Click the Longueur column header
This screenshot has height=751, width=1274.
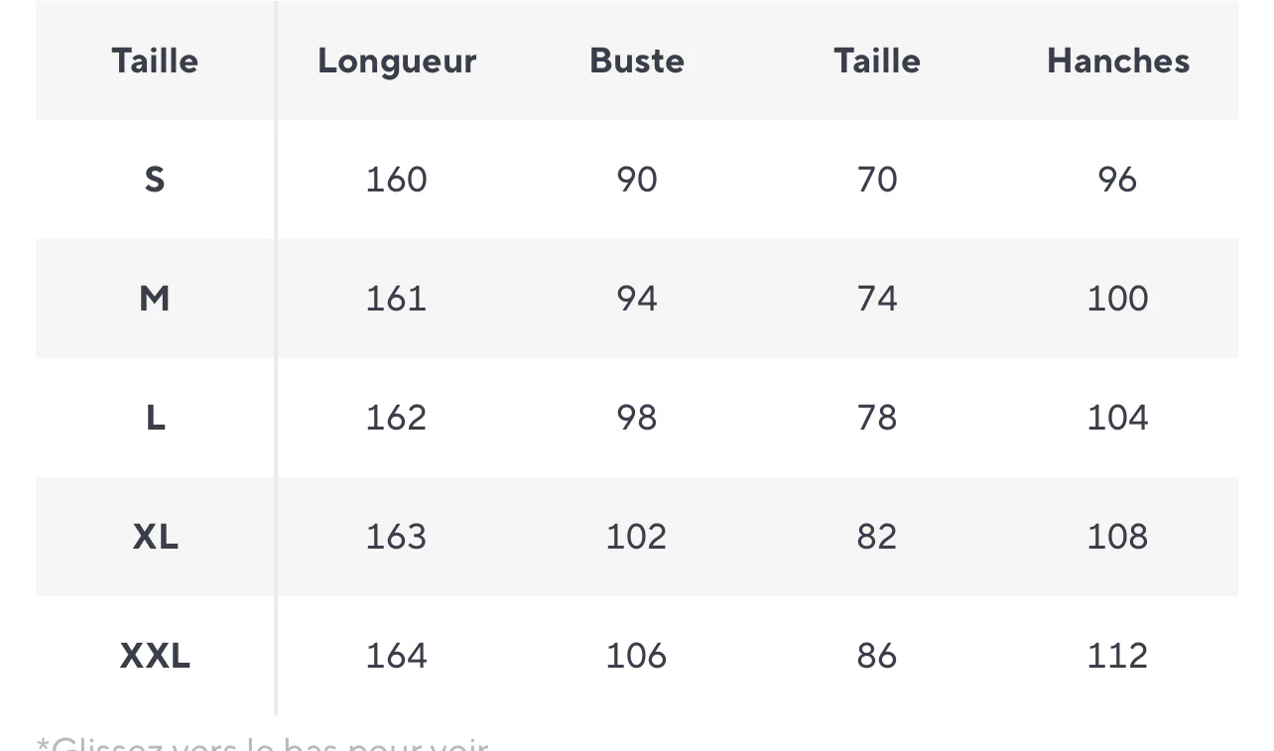397,61
